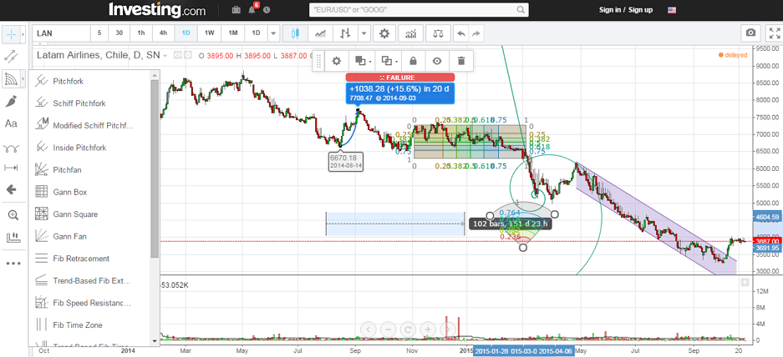Focus the EUR/USD or GOOG search box
This screenshot has width=783, height=357.
(419, 9)
